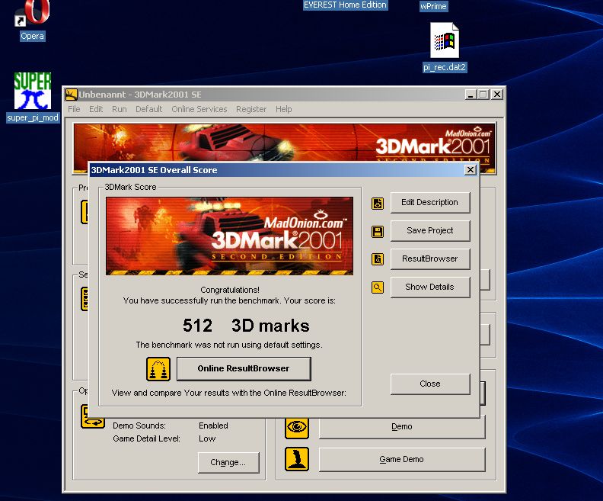Click the Demo Sounds Enabled value
Screen dimensions: 603x501
pyautogui.click(x=213, y=426)
